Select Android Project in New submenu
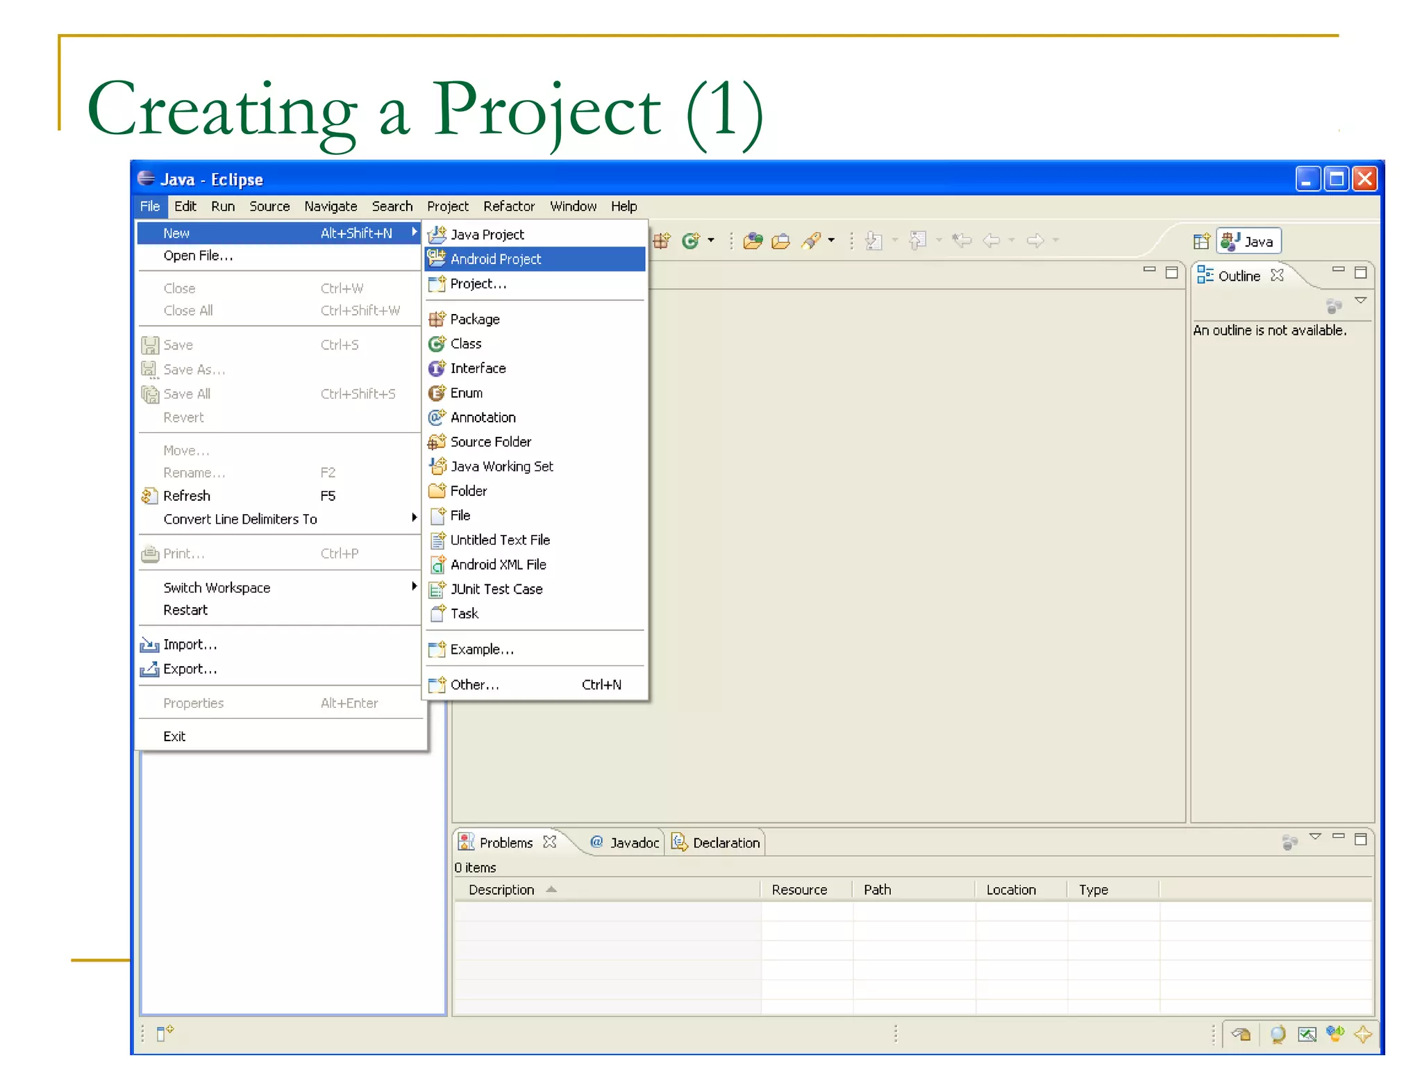Image resolution: width=1422 pixels, height=1067 pixels. pos(535,259)
